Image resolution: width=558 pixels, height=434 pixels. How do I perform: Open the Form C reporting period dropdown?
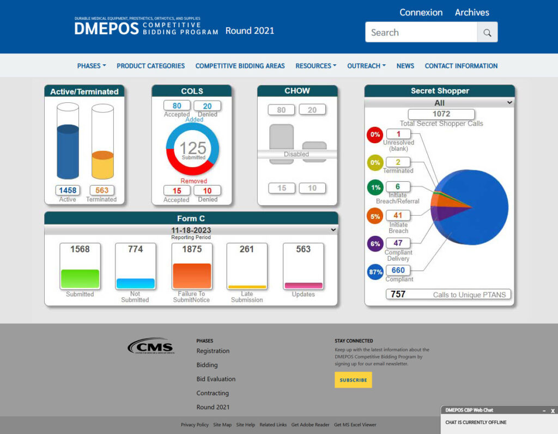coord(191,230)
